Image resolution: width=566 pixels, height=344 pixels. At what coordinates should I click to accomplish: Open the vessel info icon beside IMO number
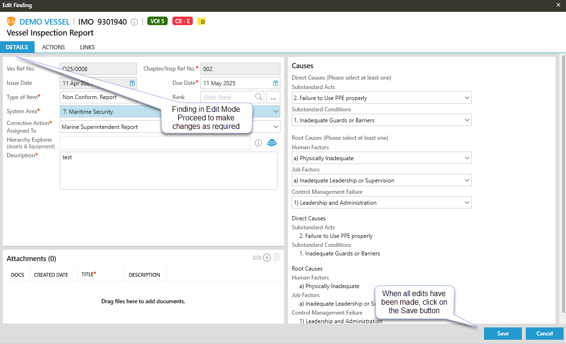point(135,22)
